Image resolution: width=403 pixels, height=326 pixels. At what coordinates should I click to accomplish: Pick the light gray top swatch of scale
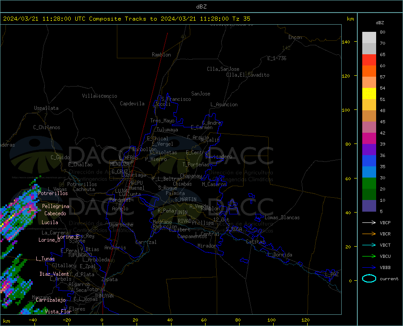[x=369, y=38]
